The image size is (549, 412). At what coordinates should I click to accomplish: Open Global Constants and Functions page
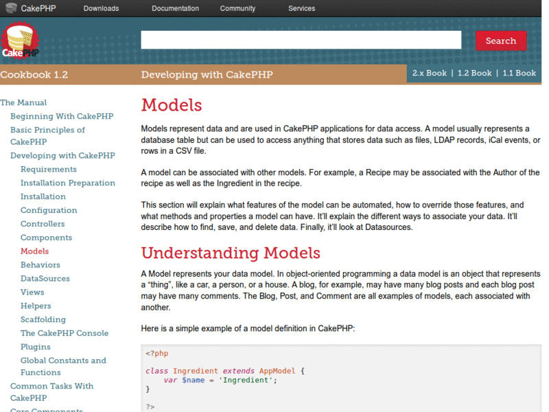tap(63, 367)
